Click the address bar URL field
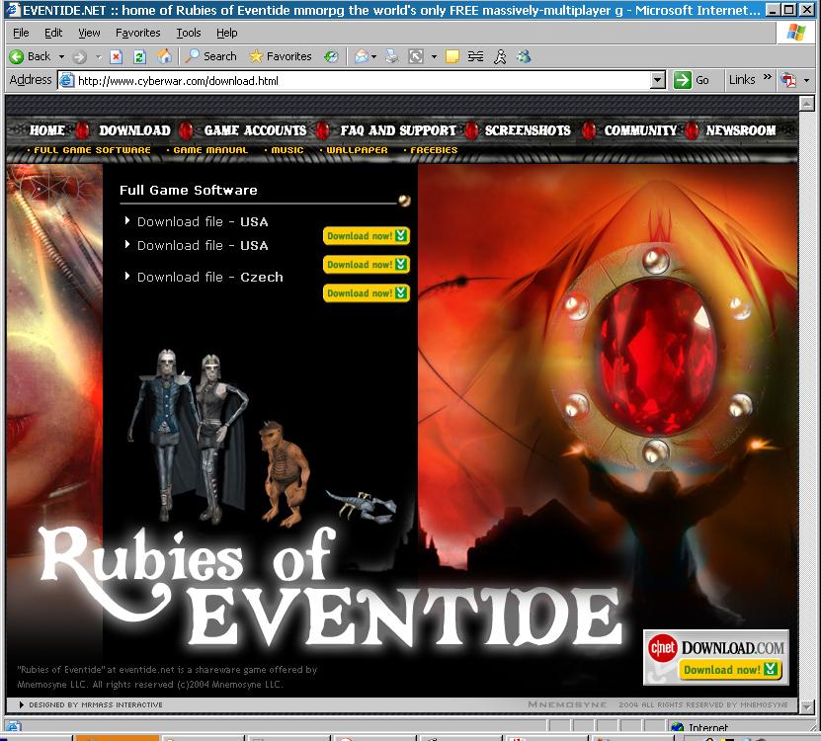 [x=363, y=81]
